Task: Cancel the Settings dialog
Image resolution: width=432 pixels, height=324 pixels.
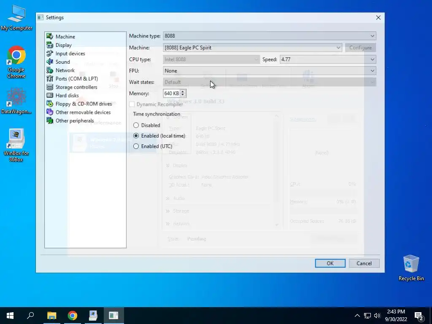Action: click(364, 263)
